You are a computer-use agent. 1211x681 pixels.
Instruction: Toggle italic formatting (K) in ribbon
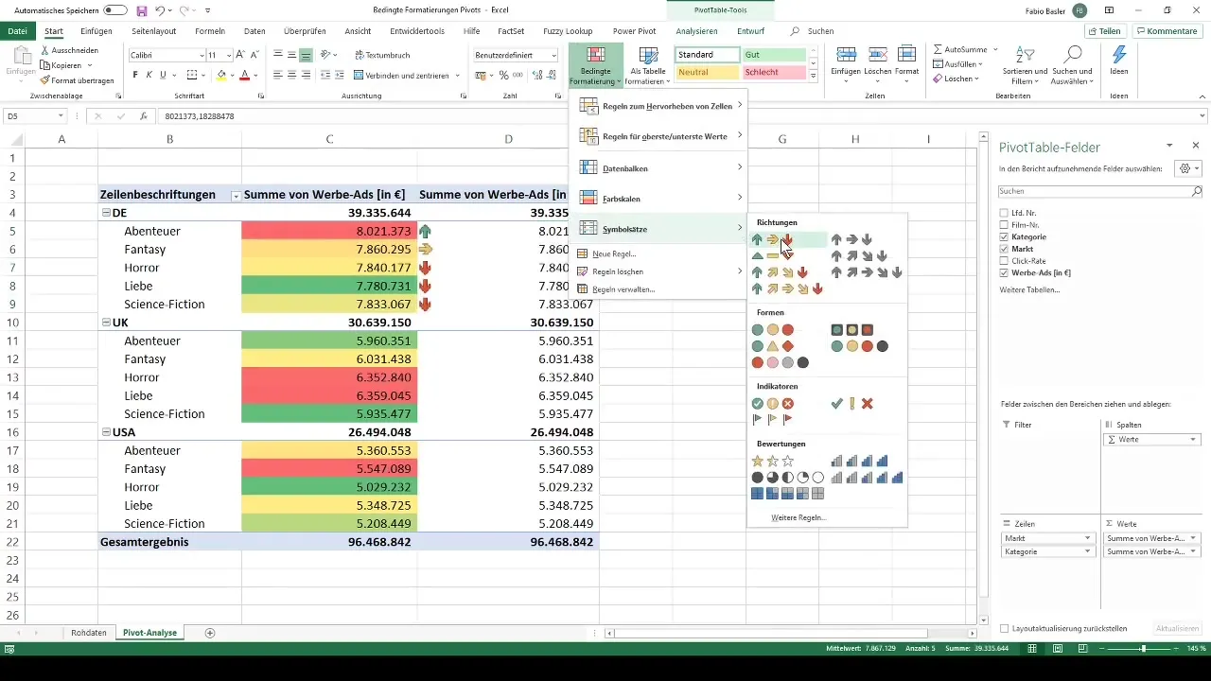pyautogui.click(x=149, y=75)
